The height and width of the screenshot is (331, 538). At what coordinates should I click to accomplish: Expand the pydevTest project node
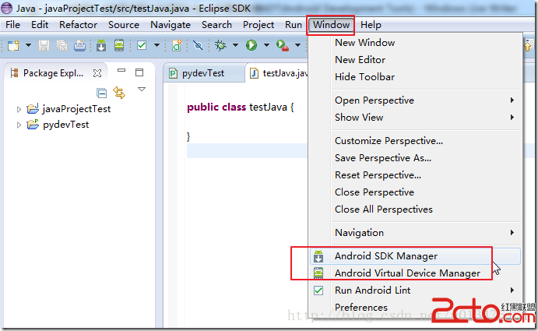tap(19, 125)
